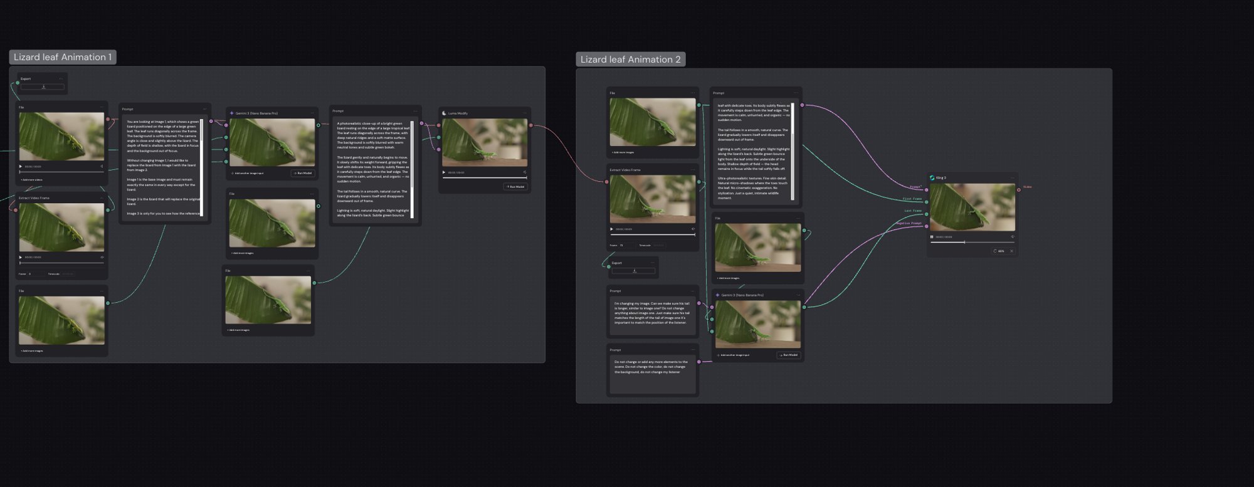
Task: Cancel the Kling 3 generation with the X
Action: tap(1011, 251)
